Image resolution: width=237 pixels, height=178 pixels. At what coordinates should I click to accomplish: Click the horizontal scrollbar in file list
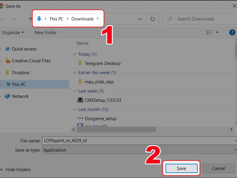click(x=116, y=130)
